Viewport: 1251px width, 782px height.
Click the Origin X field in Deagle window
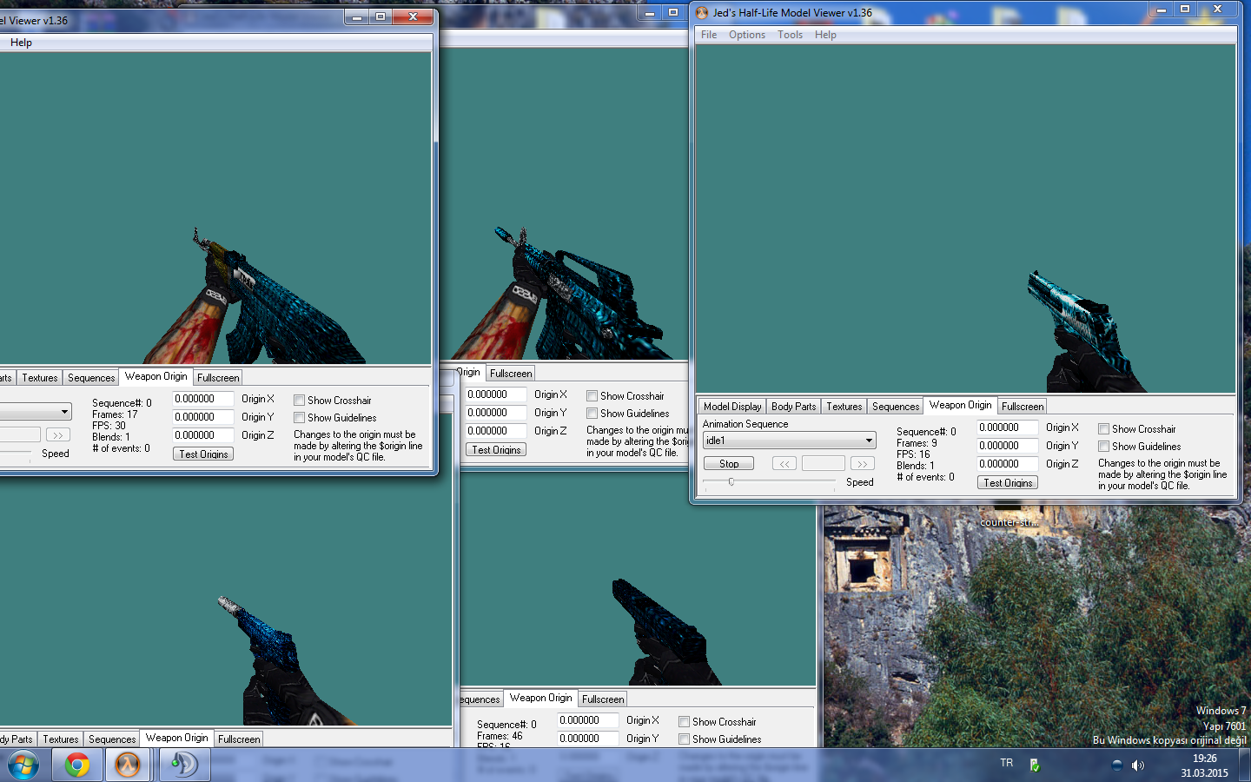1008,427
